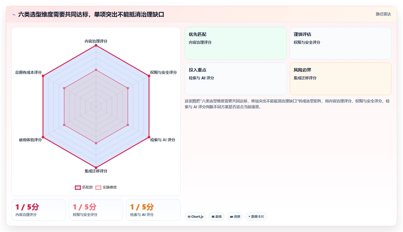Click the red 1 / 5分 内容治理评分 stat card

tap(39, 210)
